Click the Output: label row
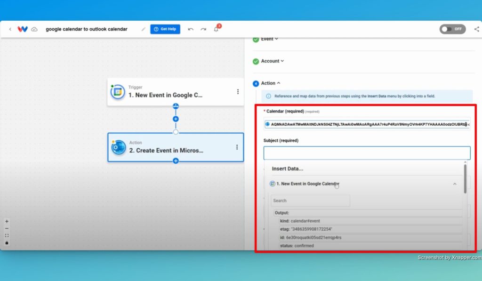 pyautogui.click(x=368, y=213)
